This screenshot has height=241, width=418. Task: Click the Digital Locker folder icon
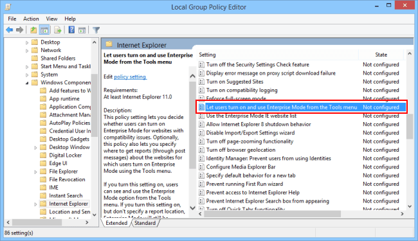pyautogui.click(x=43, y=156)
